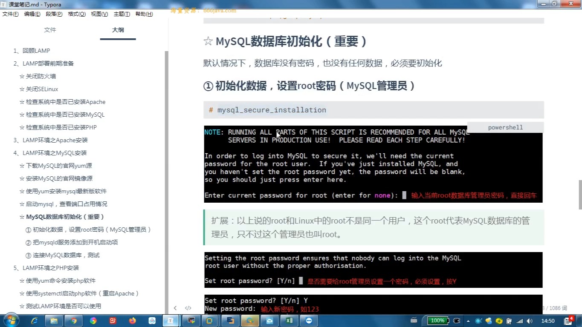Open notification icon with red badge 4
Screen dimensions: 582x327
coord(568,321)
